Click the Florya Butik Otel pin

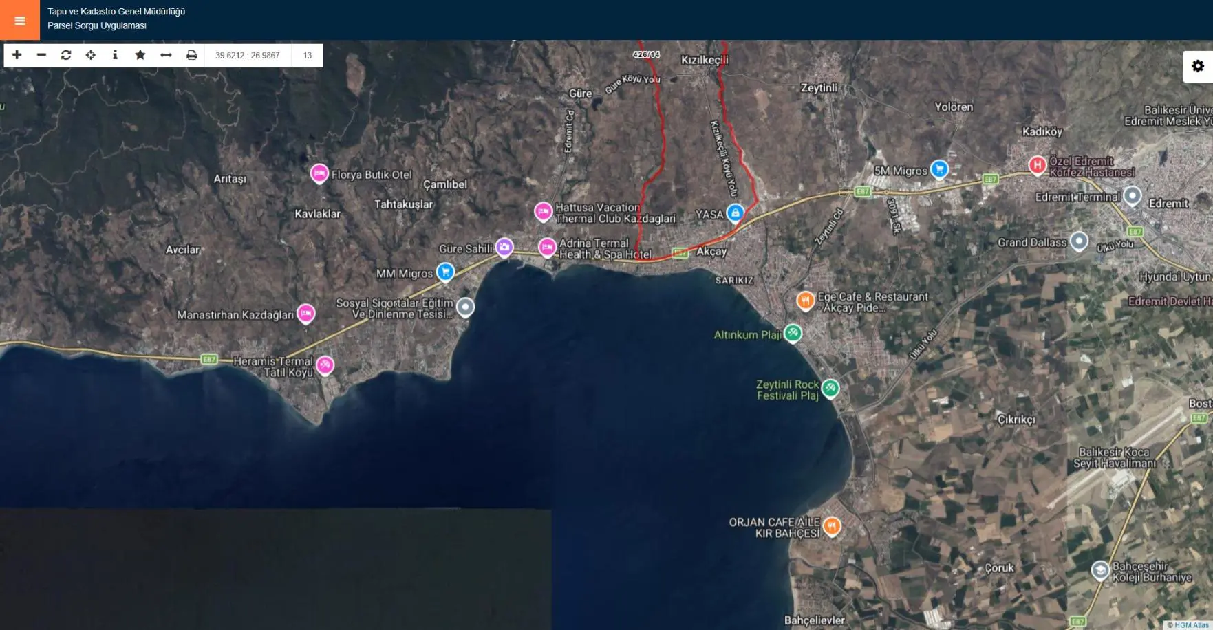[319, 174]
